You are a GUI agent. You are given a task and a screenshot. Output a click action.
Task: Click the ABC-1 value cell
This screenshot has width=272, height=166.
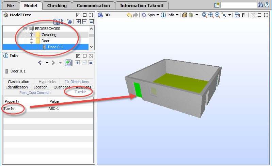70,109
